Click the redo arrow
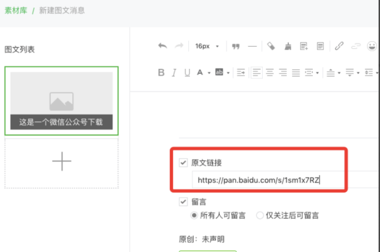Viewport: 380px width, 252px height. tap(179, 45)
